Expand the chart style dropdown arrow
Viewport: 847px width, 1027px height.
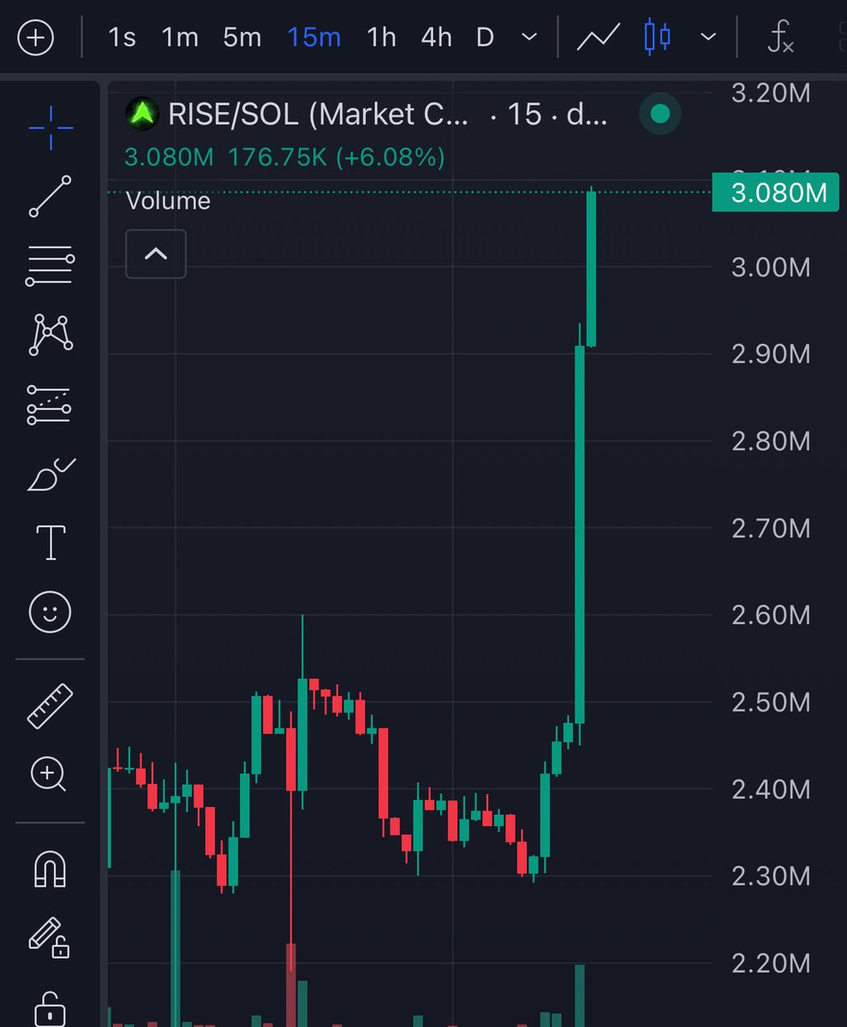coord(708,38)
